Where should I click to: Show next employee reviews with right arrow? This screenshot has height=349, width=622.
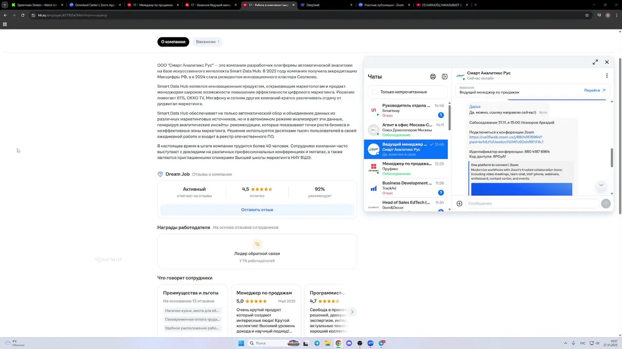click(352, 312)
